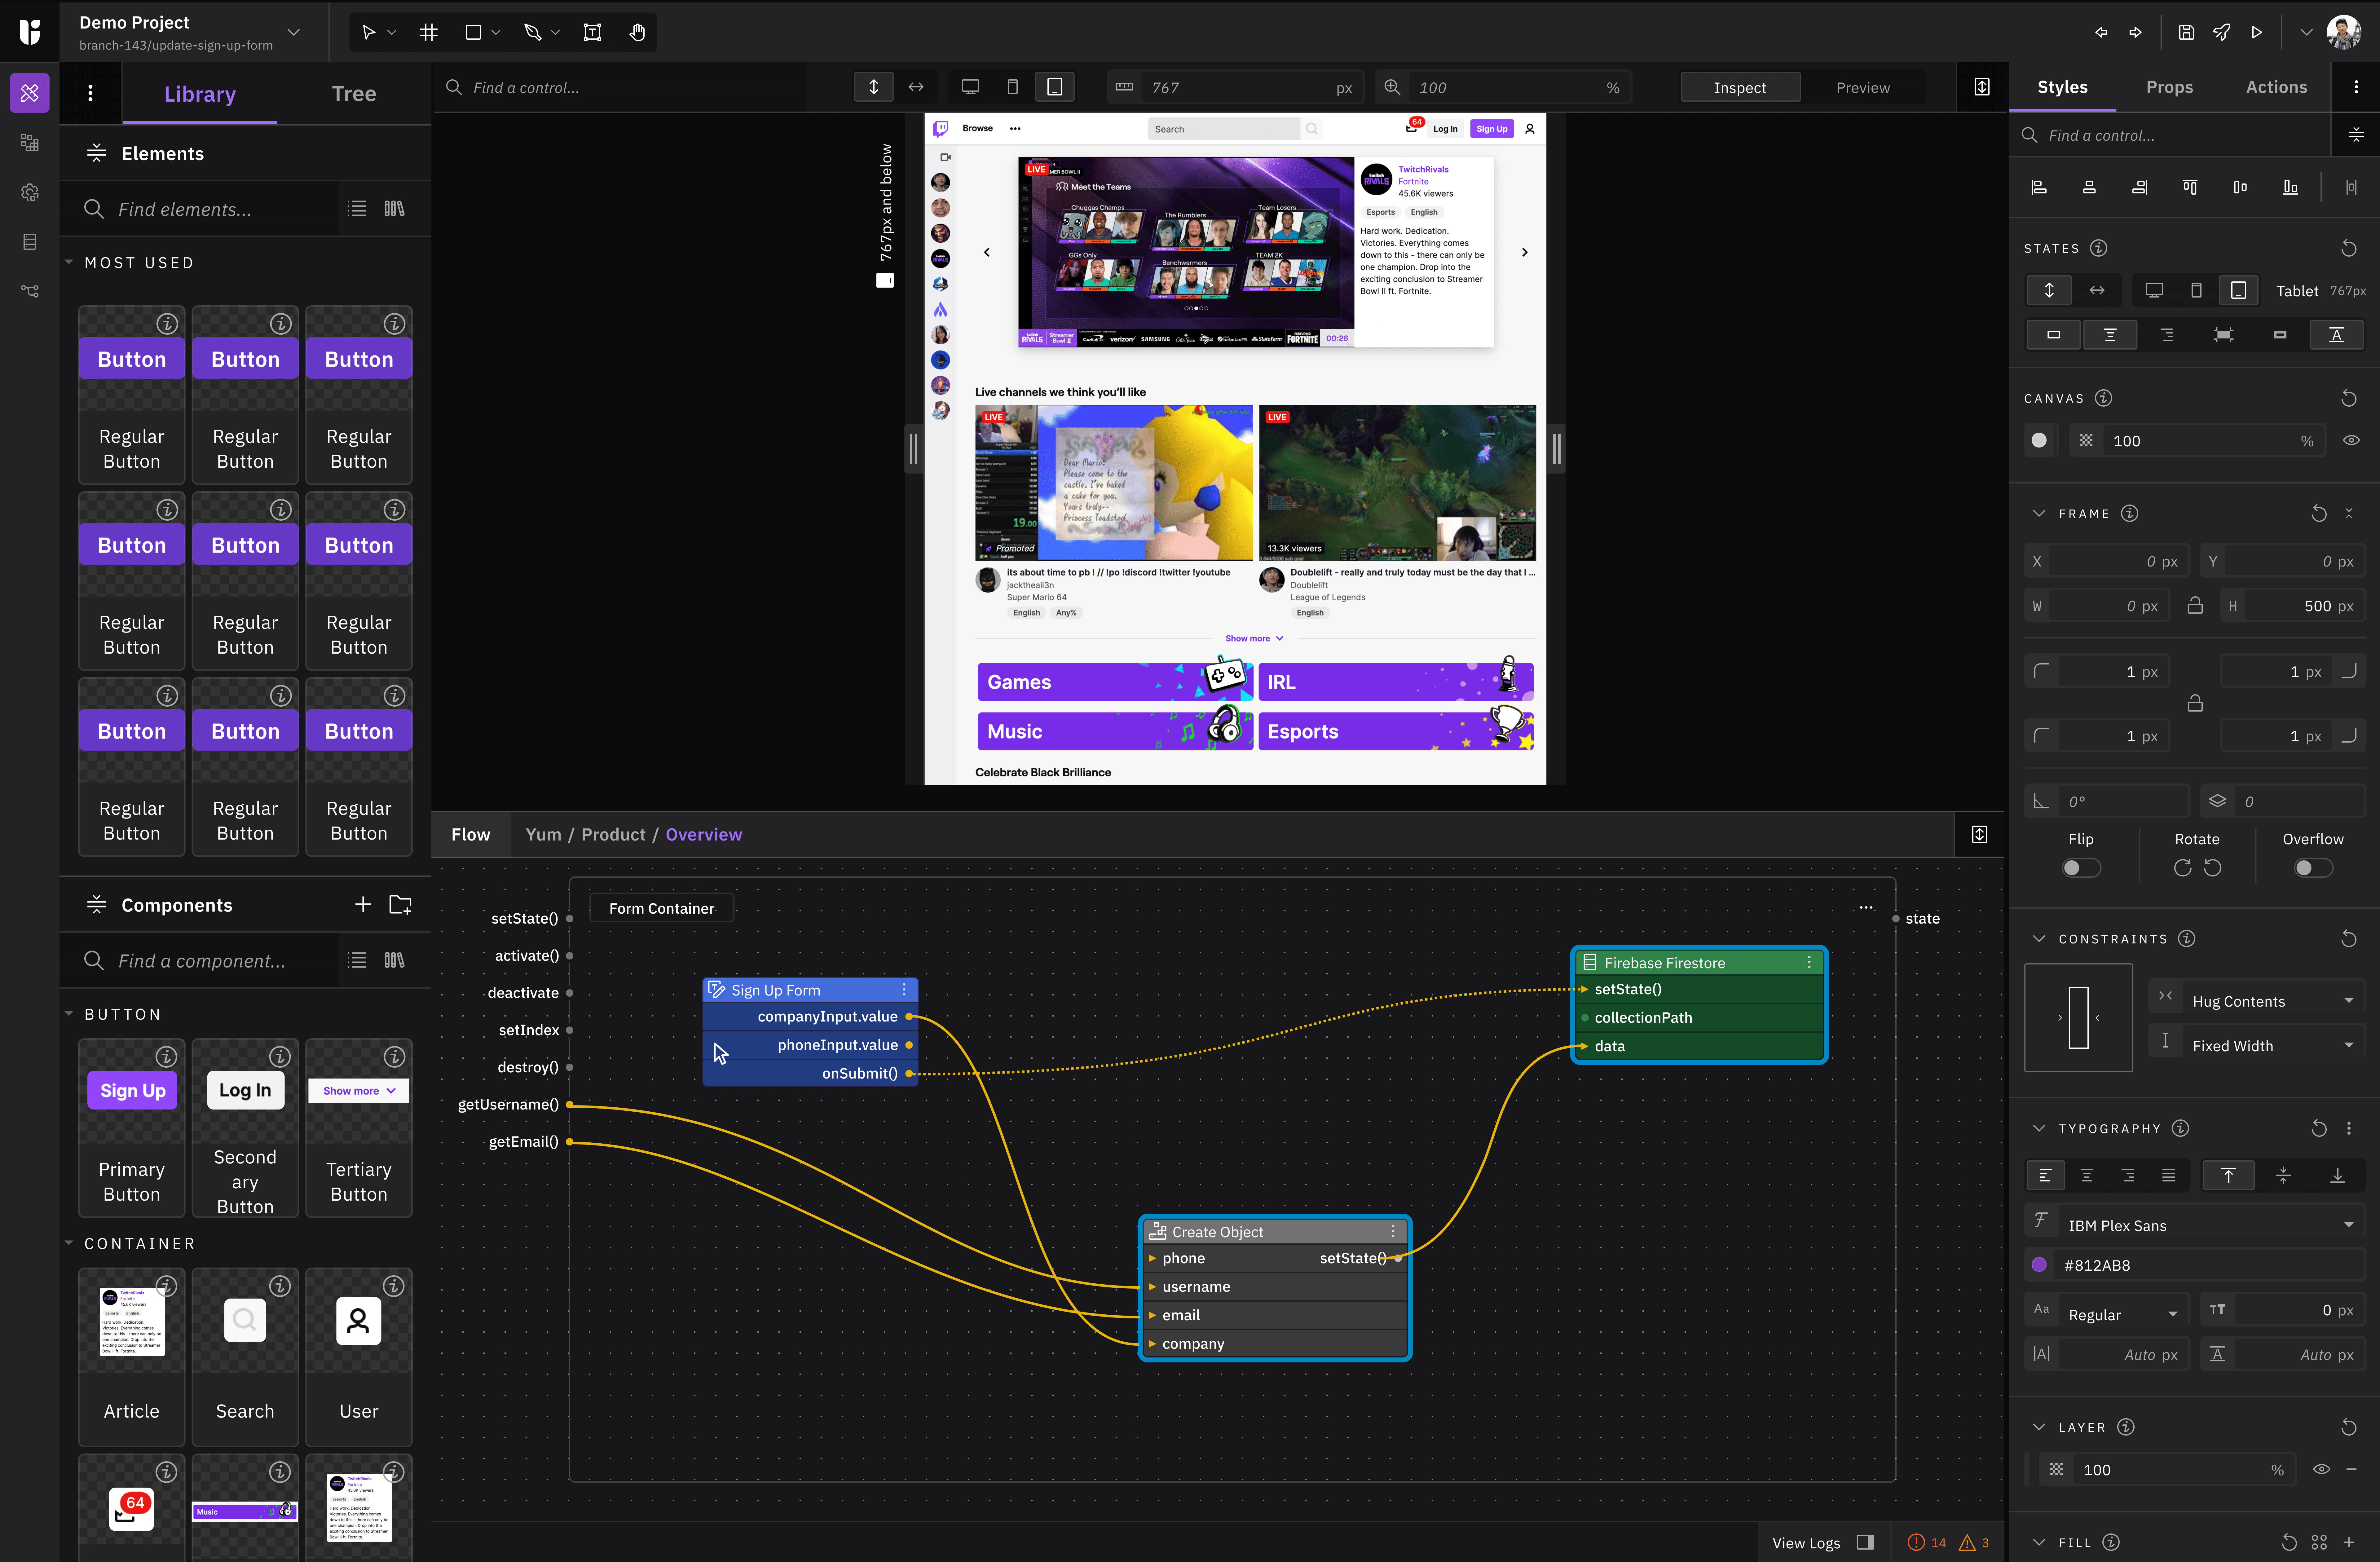Viewport: 2380px width, 1562px height.
Task: Click the #812AB8 purple color swatch
Action: tap(2039, 1265)
